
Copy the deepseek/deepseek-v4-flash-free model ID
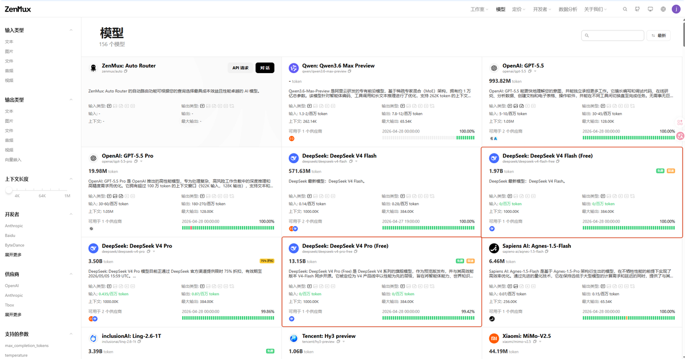coord(558,162)
